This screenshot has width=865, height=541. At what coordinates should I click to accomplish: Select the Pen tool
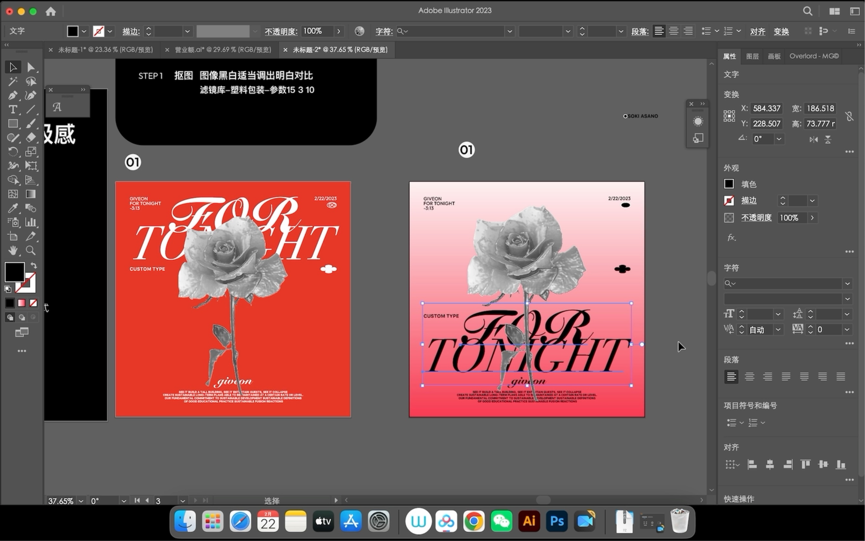[x=11, y=95]
